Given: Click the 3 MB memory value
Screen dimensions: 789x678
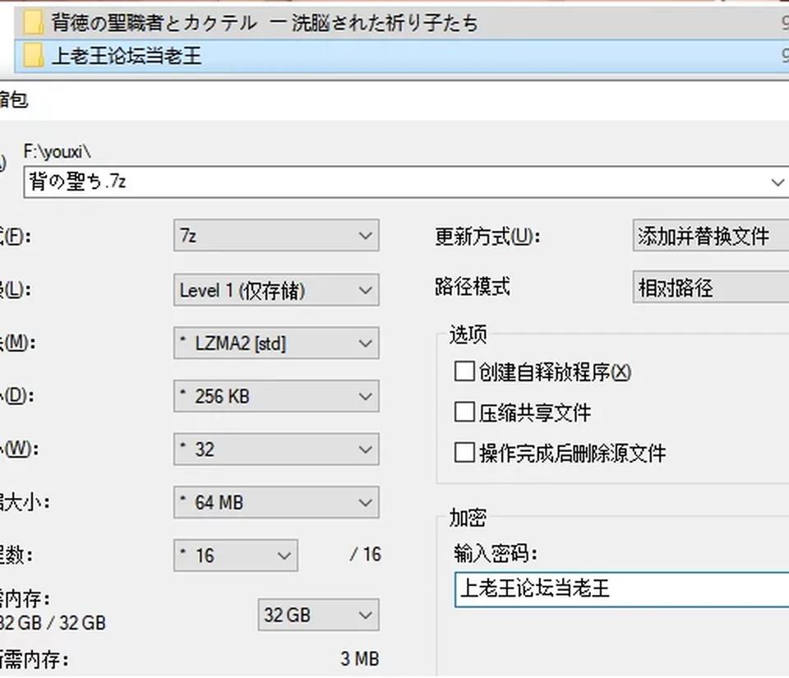Looking at the screenshot, I should 360,658.
